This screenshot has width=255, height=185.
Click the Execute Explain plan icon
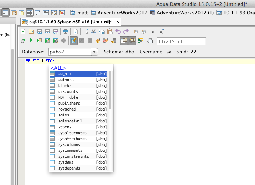[56, 41]
